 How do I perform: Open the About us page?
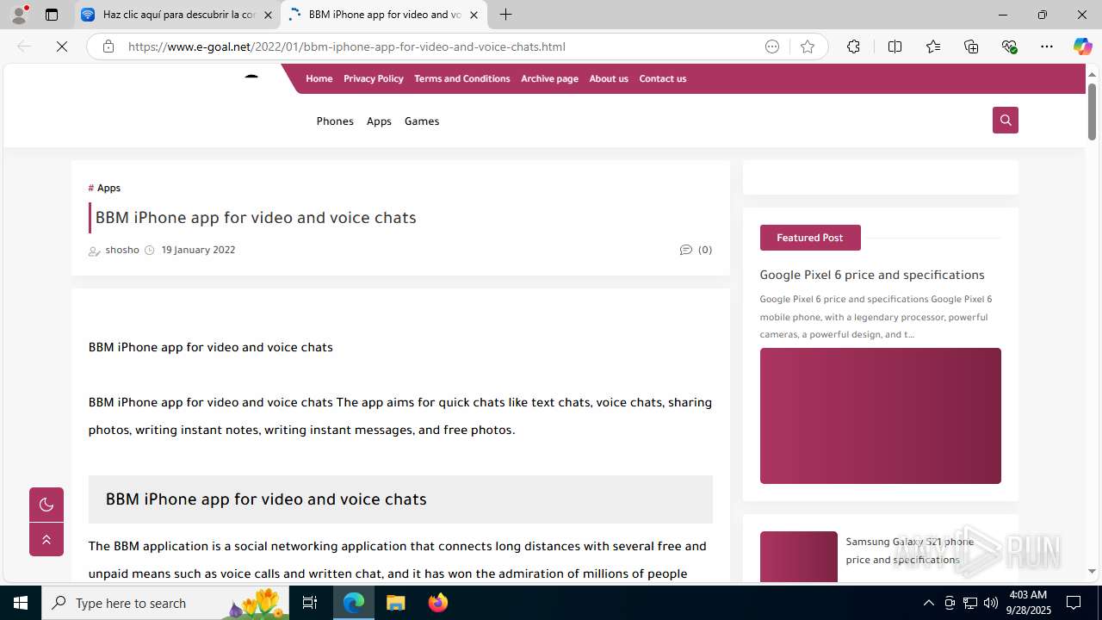coord(609,78)
